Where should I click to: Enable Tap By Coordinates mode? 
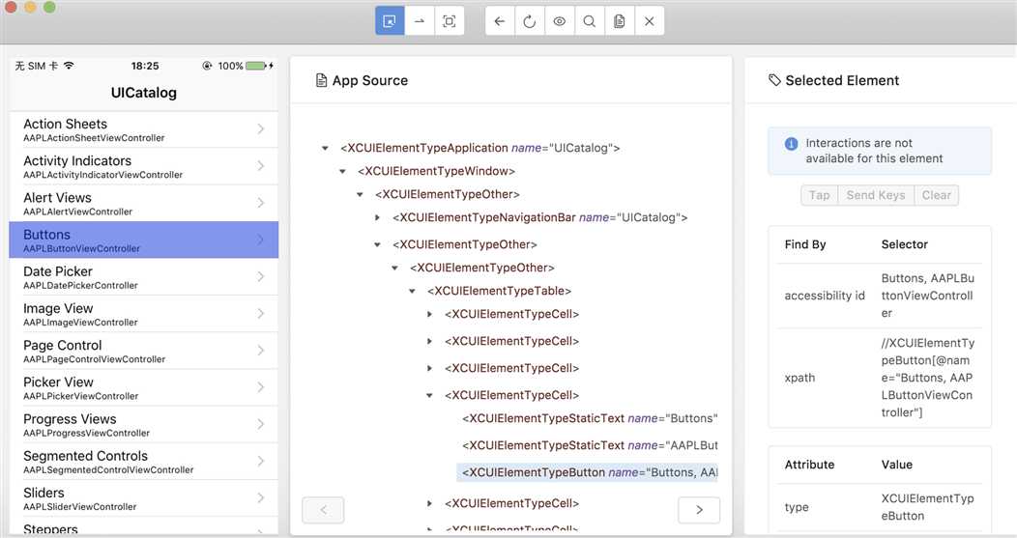coord(450,21)
